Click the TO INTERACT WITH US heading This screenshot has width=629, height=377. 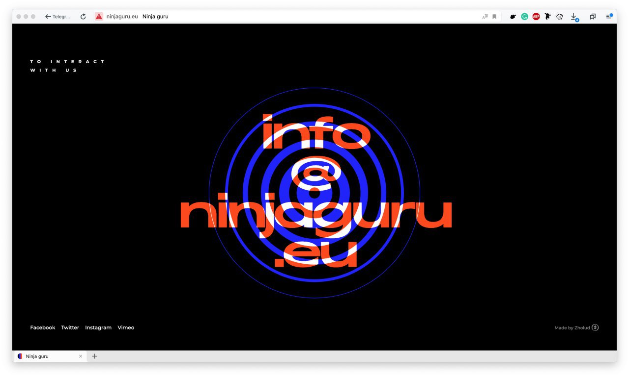click(68, 66)
